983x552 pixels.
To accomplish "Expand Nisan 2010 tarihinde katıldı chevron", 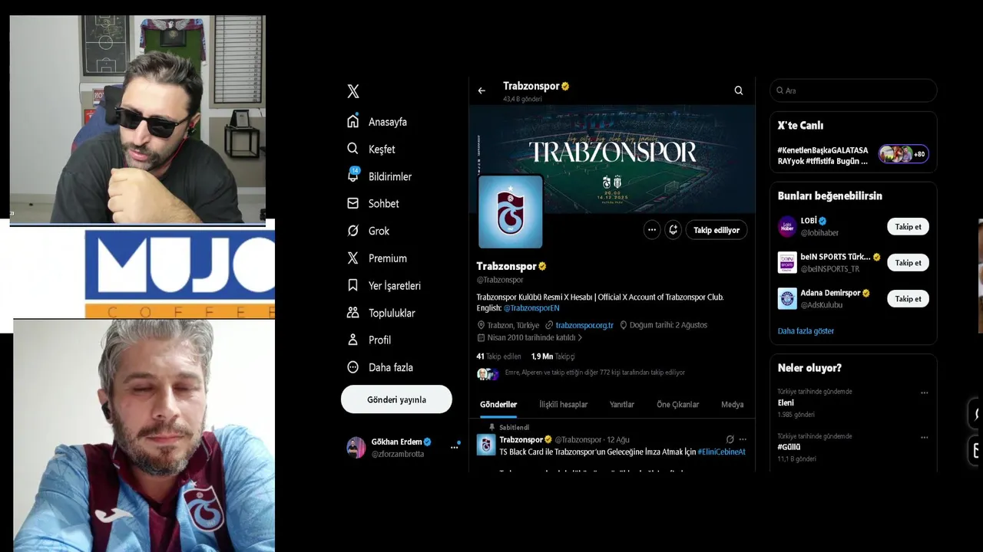I will [580, 337].
